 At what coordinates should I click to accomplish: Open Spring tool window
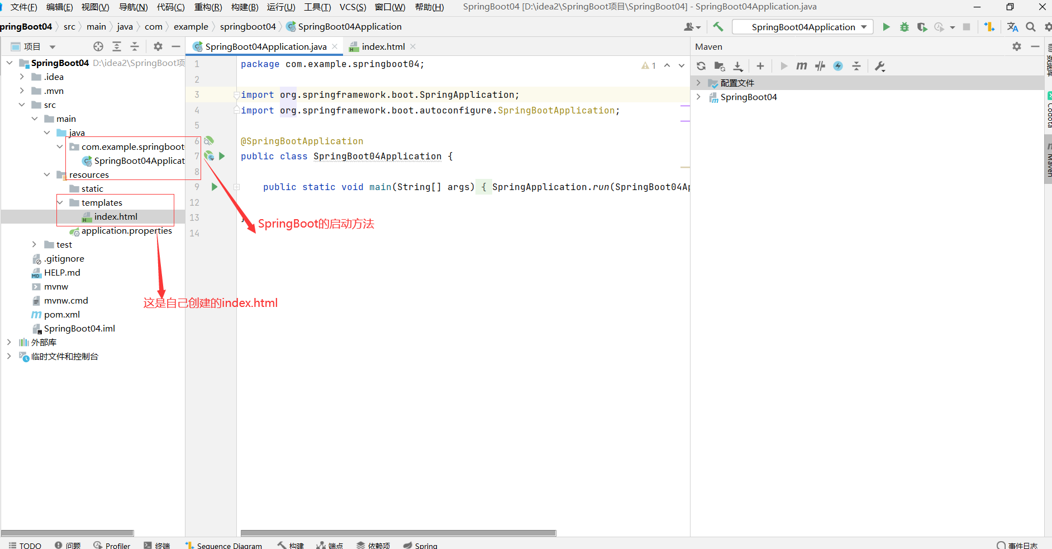[420, 545]
